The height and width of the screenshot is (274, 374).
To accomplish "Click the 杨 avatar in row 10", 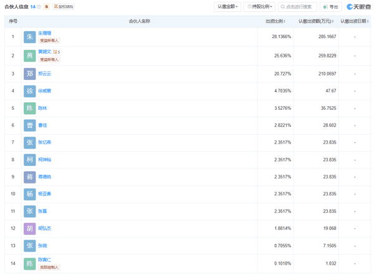I will [29, 194].
